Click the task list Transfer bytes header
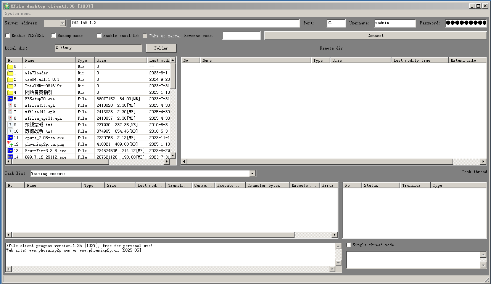This screenshot has height=284, width=491. tap(267, 185)
